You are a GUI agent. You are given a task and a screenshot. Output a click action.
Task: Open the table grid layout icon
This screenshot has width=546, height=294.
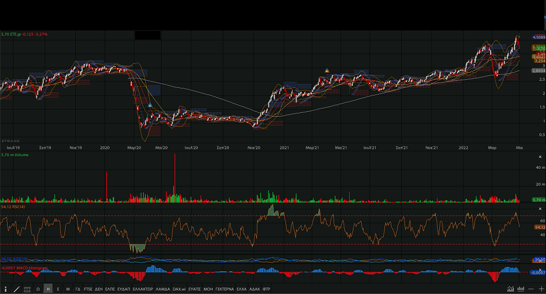tap(27, 289)
